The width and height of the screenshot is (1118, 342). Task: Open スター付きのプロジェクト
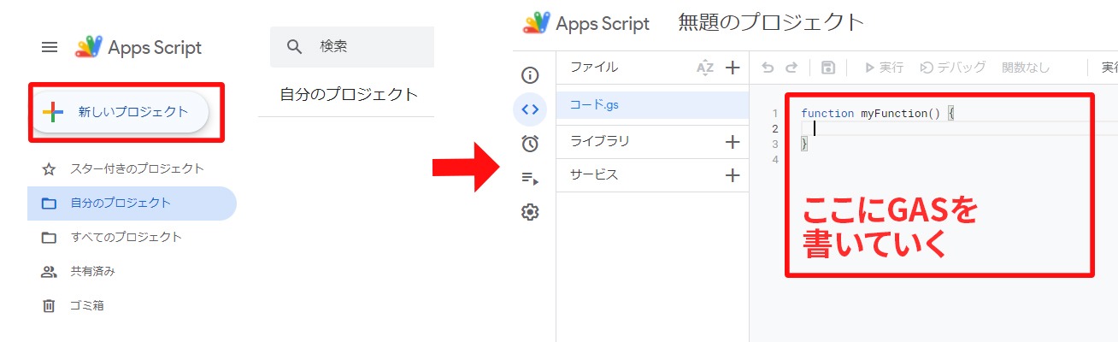pyautogui.click(x=137, y=168)
